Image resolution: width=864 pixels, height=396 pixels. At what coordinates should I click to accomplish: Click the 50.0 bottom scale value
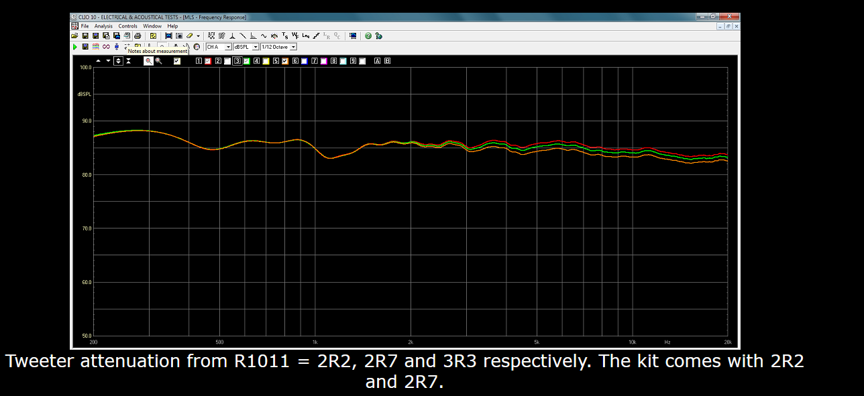[86, 336]
